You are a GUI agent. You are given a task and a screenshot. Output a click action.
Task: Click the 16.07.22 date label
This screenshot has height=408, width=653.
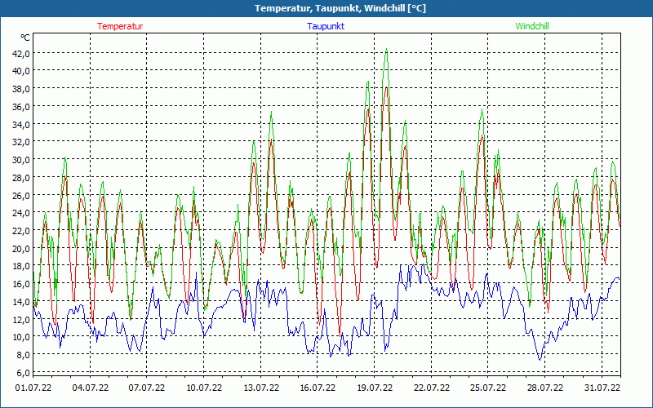(318, 388)
